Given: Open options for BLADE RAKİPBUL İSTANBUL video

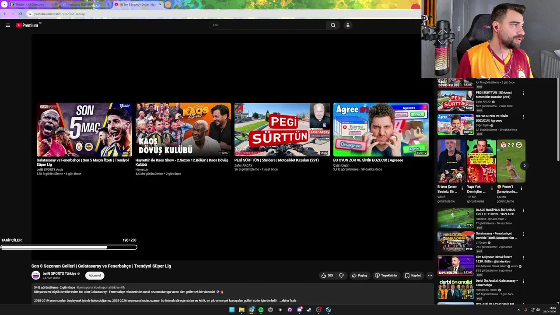Looking at the screenshot, I should tap(523, 210).
